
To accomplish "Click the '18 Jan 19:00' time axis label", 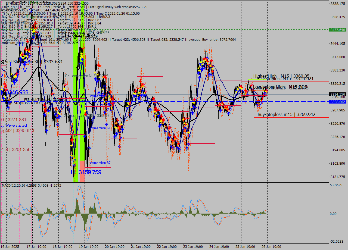I will click(62, 246).
